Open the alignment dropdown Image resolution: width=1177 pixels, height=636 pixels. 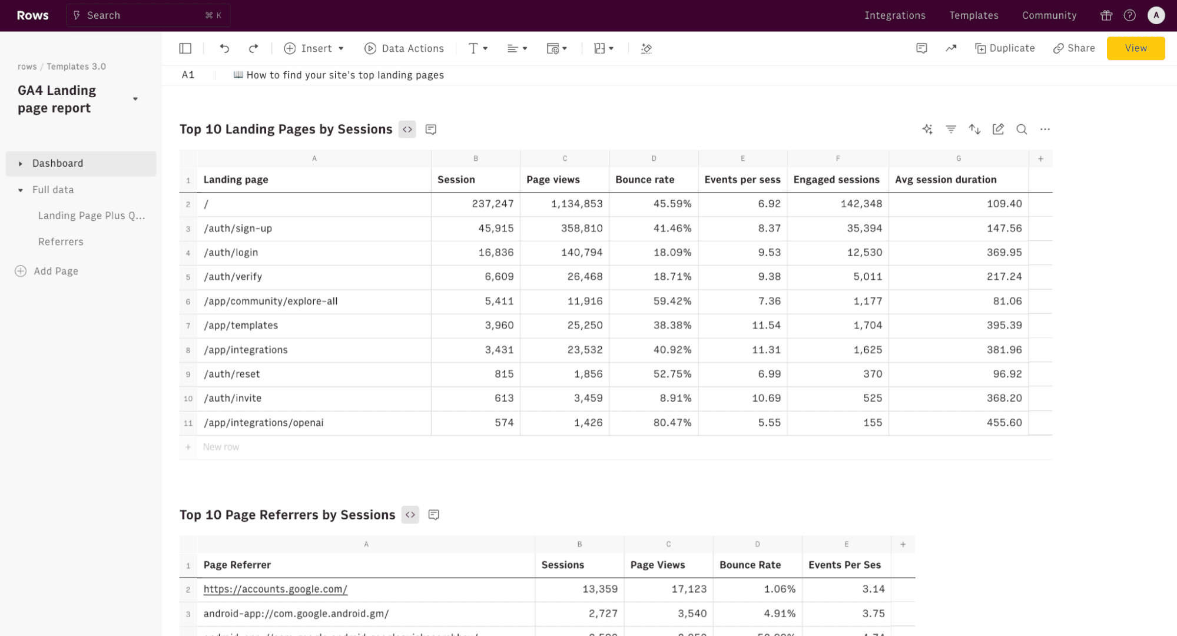517,48
